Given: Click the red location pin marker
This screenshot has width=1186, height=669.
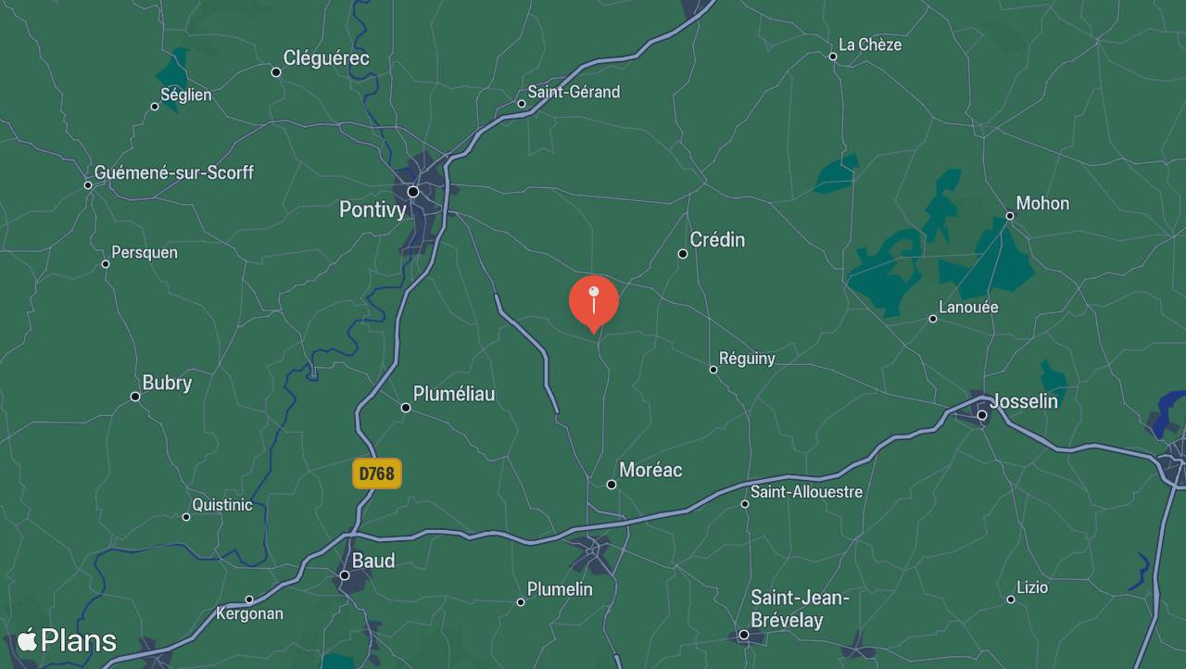Looking at the screenshot, I should [593, 303].
